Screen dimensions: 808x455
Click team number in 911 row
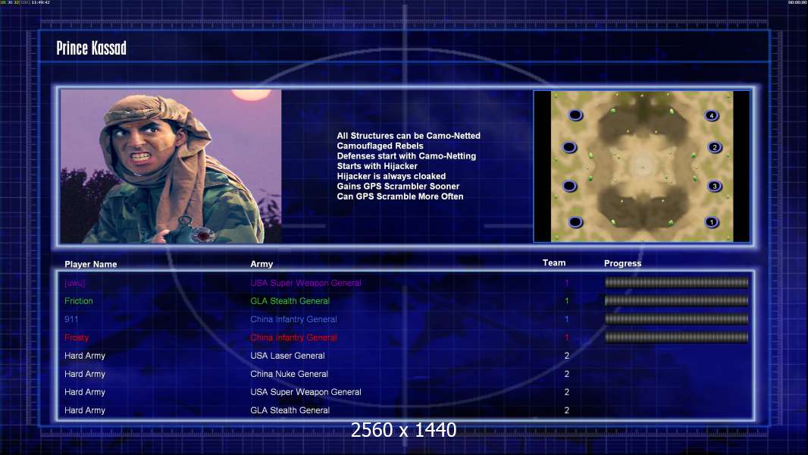click(566, 319)
